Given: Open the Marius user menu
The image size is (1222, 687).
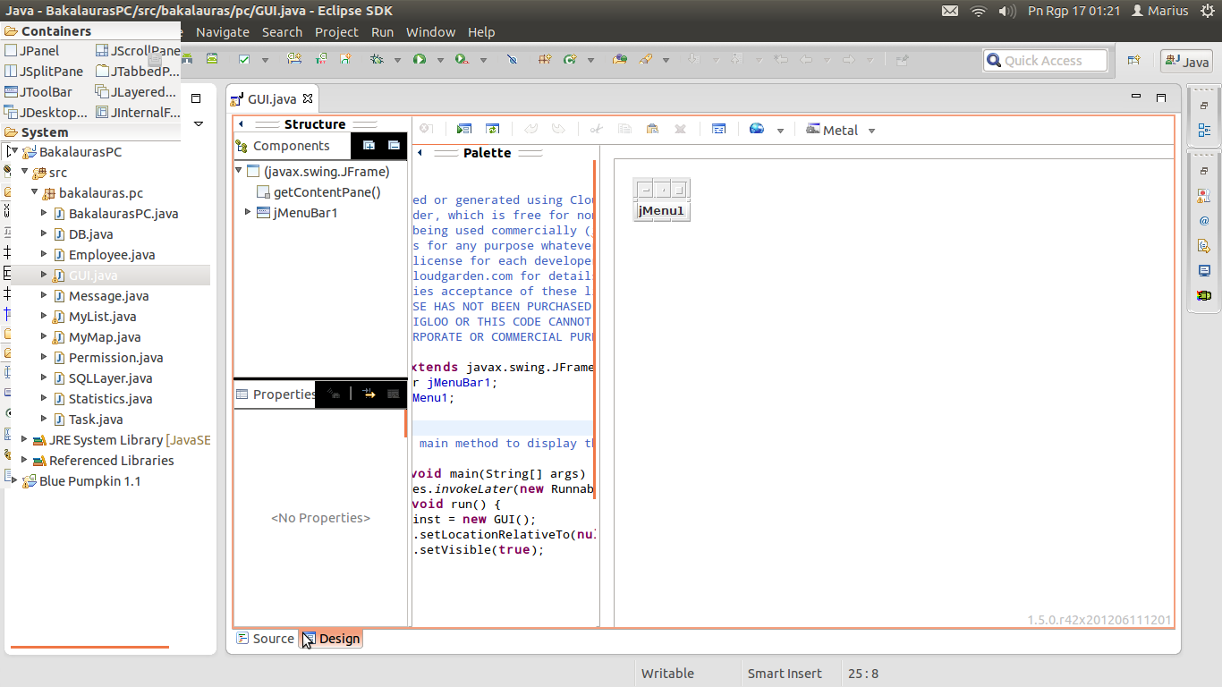Looking at the screenshot, I should (x=1159, y=11).
